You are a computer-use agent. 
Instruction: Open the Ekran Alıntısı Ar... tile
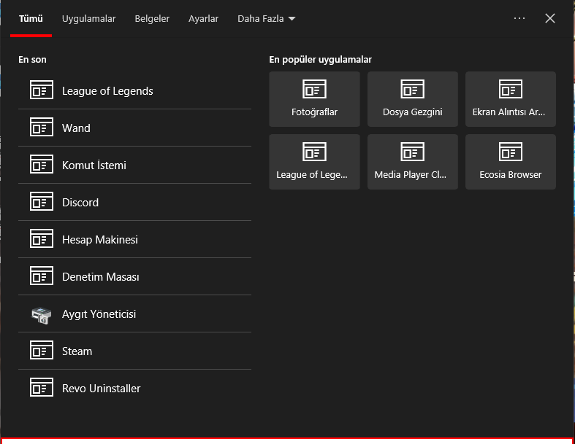click(511, 99)
